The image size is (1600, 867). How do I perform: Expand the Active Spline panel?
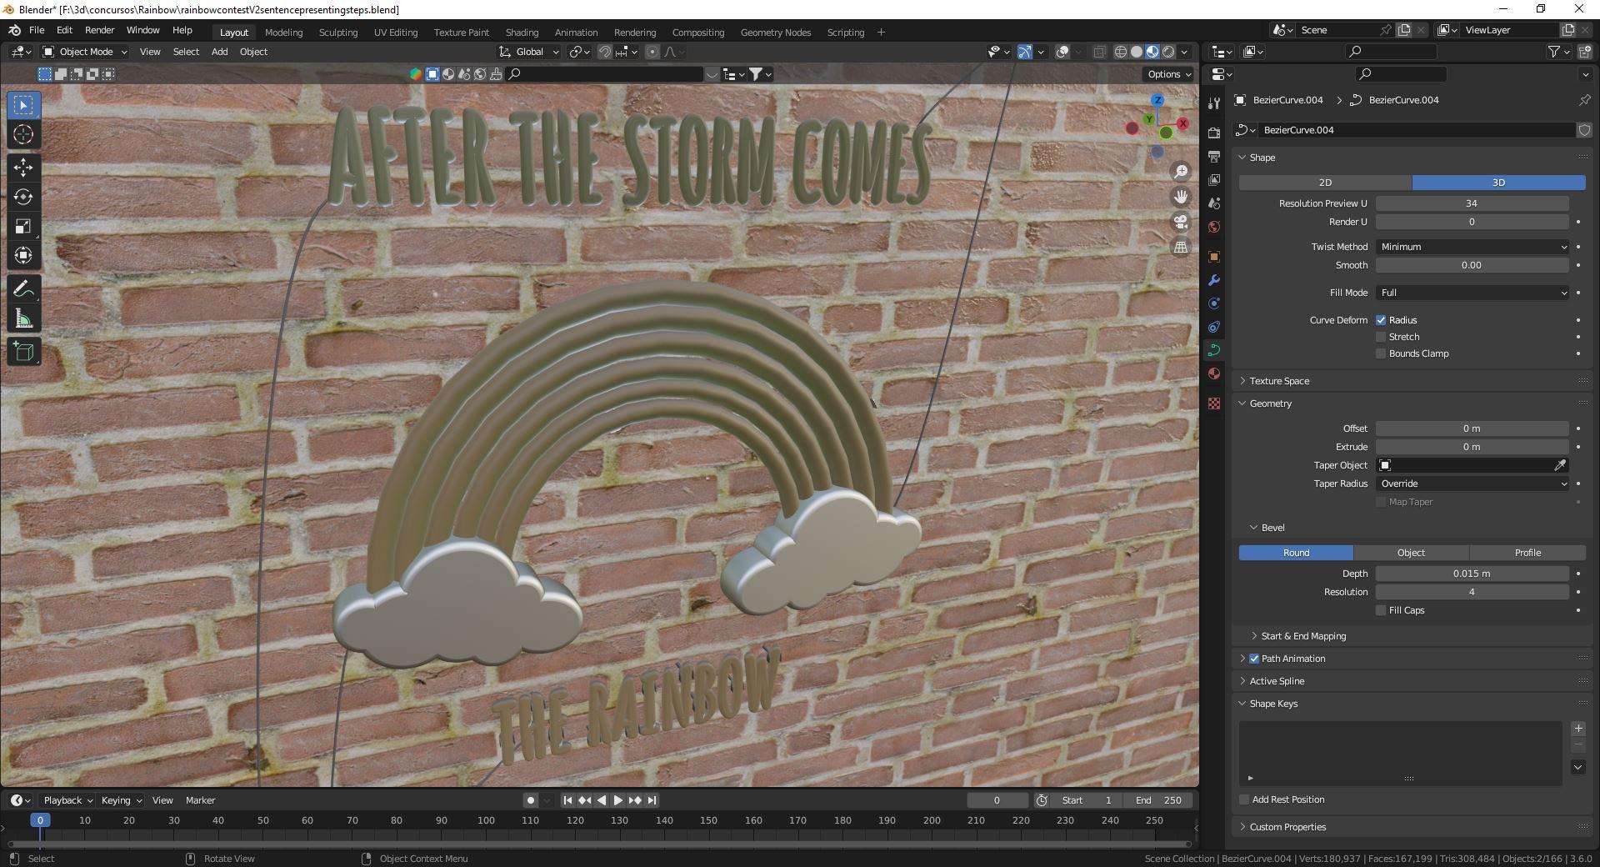click(1277, 681)
